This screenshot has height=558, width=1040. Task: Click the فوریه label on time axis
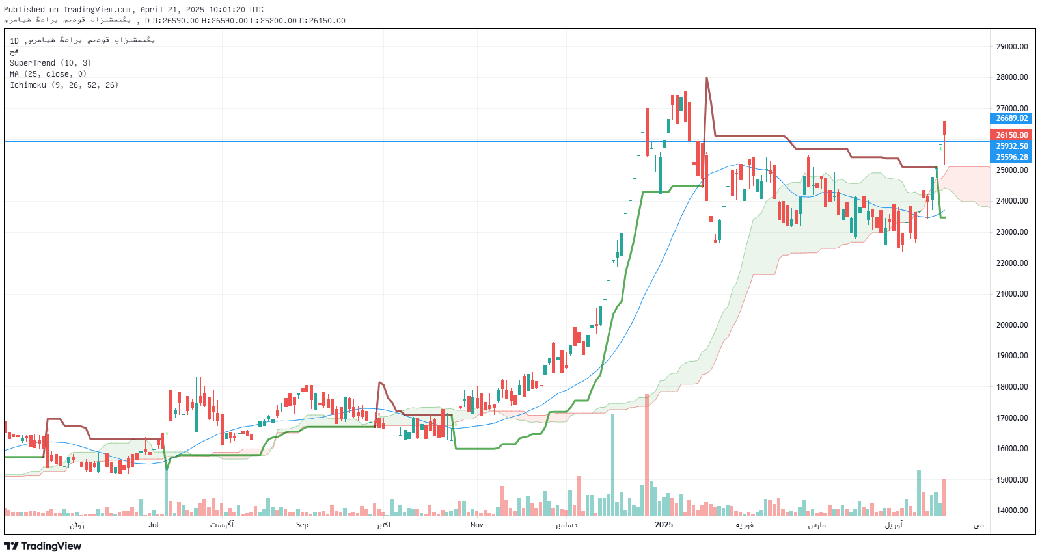coord(745,525)
